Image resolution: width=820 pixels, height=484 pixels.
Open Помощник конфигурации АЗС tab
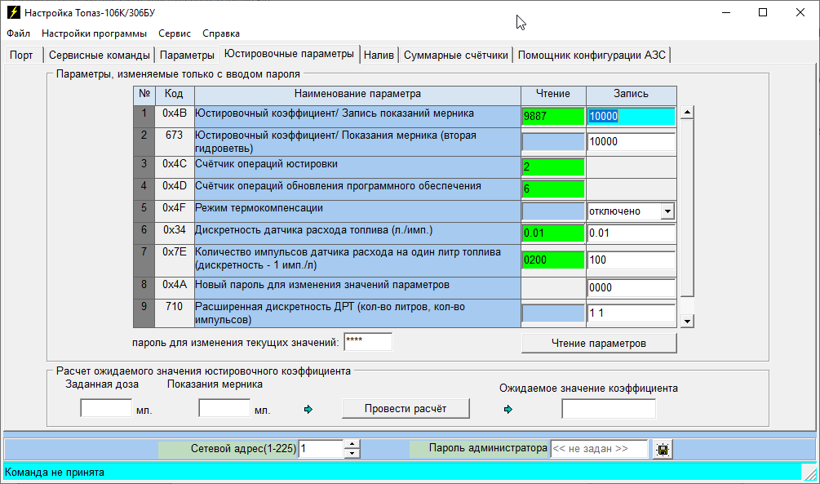tap(592, 55)
